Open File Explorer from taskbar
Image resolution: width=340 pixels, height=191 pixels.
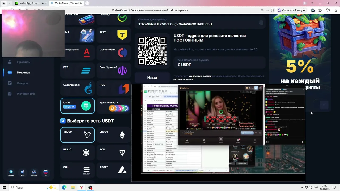tap(73, 188)
